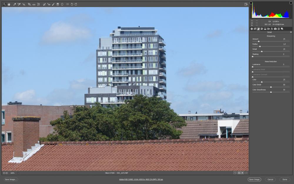The image size is (294, 184).
Task: Open the Tone Curve panel tab
Action: pyautogui.click(x=255, y=29)
